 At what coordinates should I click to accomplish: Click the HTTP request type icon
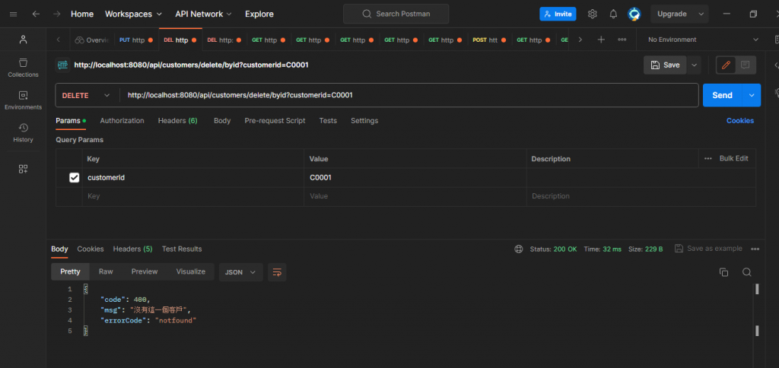coord(62,65)
